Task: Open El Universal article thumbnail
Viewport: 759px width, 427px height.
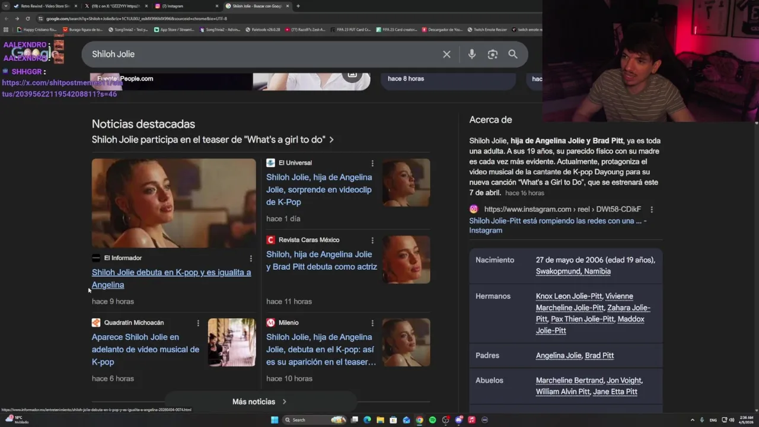Action: point(406,183)
